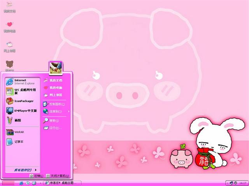The width and height of the screenshot is (249, 186).
Task: Select 我的电脑 heart desktop icon
Action: [9, 27]
